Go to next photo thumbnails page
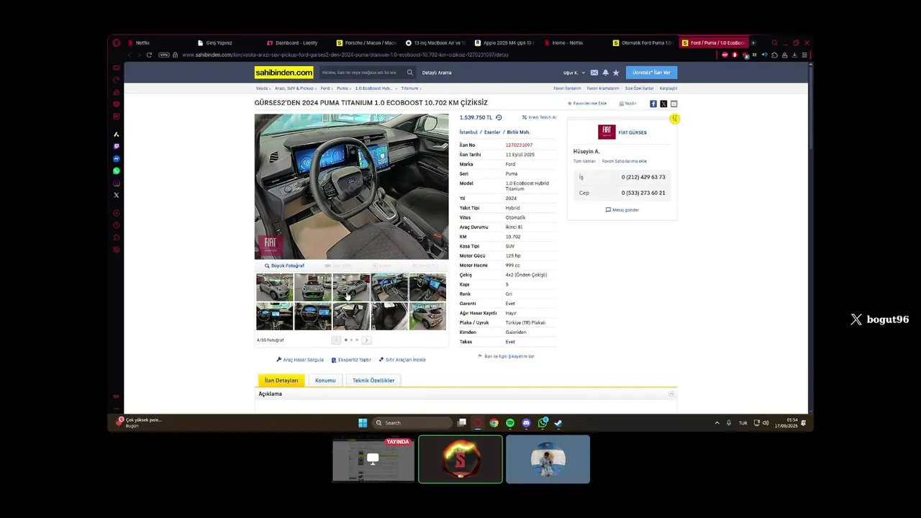Image resolution: width=921 pixels, height=518 pixels. pyautogui.click(x=366, y=340)
